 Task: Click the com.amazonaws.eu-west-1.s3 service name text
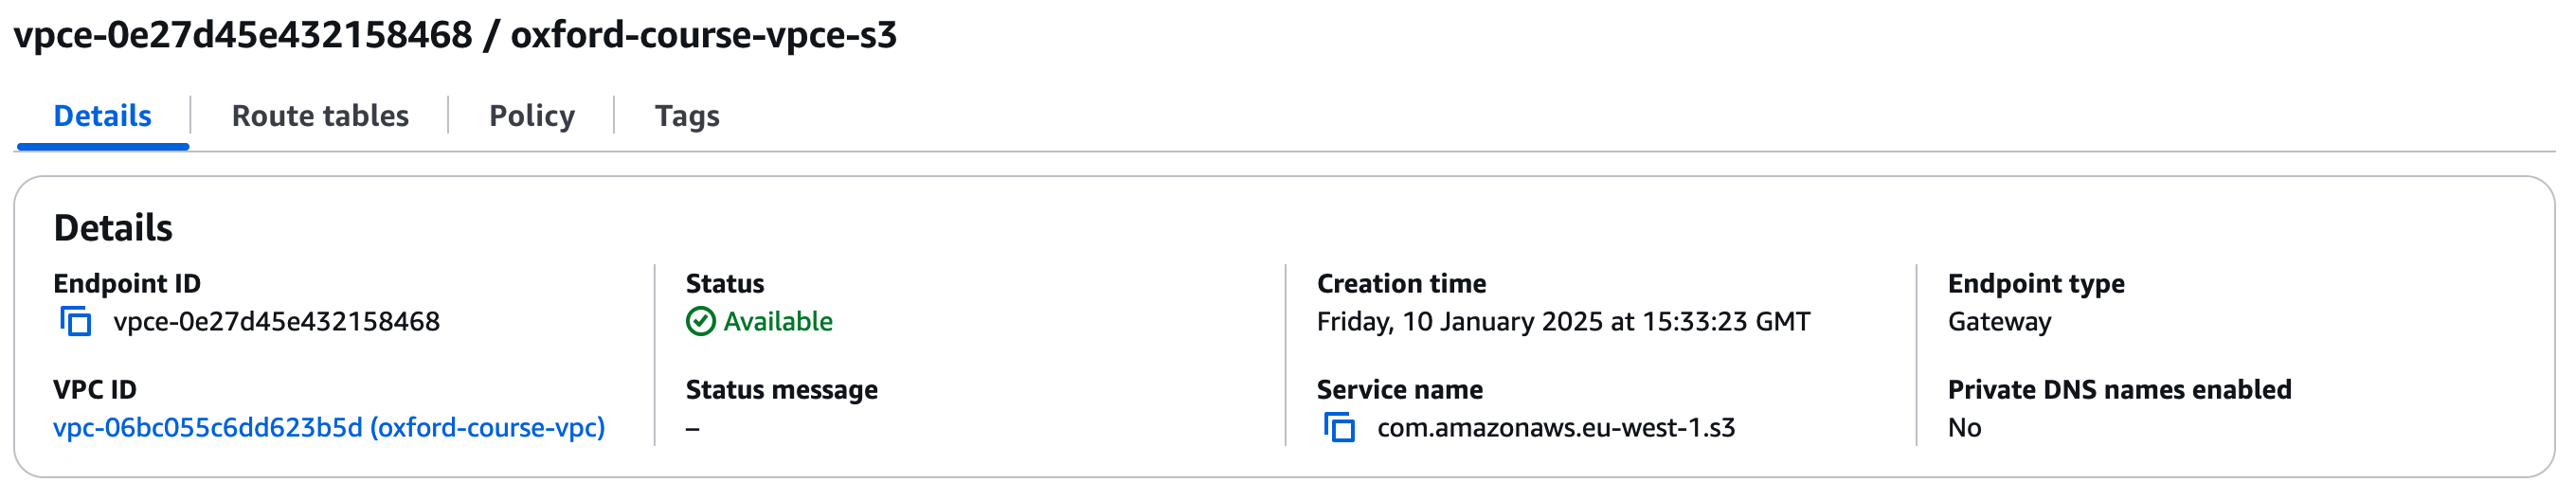pyautogui.click(x=1556, y=428)
